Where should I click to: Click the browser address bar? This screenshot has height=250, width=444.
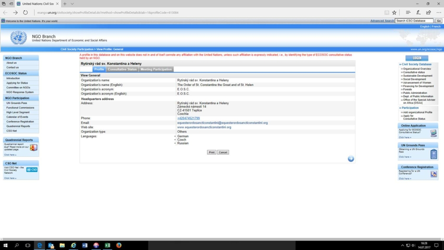click(208, 13)
